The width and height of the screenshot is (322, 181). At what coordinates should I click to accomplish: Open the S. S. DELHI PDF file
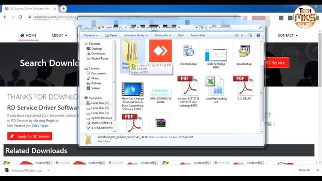(x=244, y=86)
